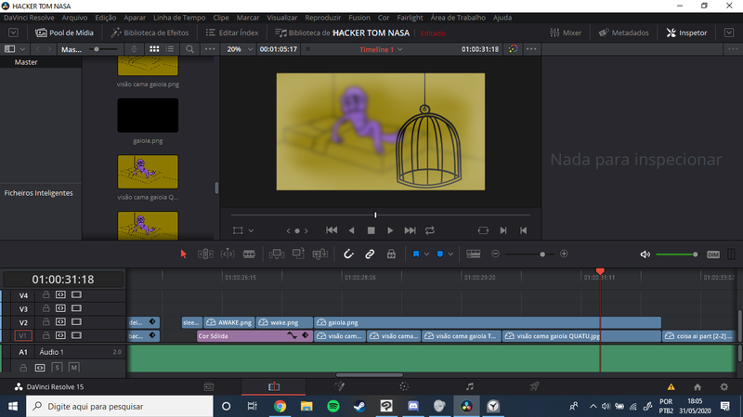Image resolution: width=743 pixels, height=417 pixels.
Task: Mute audio with speaker icon
Action: [x=645, y=254]
